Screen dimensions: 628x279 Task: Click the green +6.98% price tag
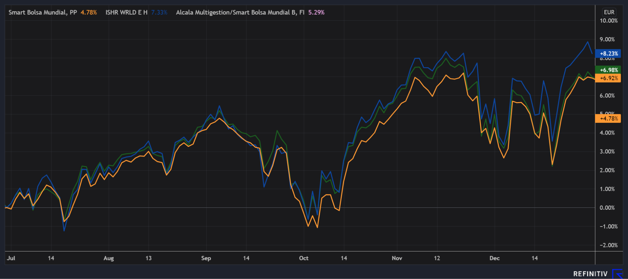click(x=608, y=70)
